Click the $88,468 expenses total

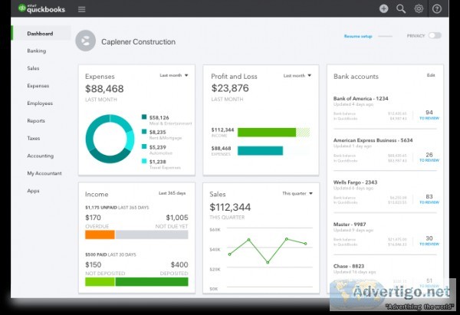104,89
